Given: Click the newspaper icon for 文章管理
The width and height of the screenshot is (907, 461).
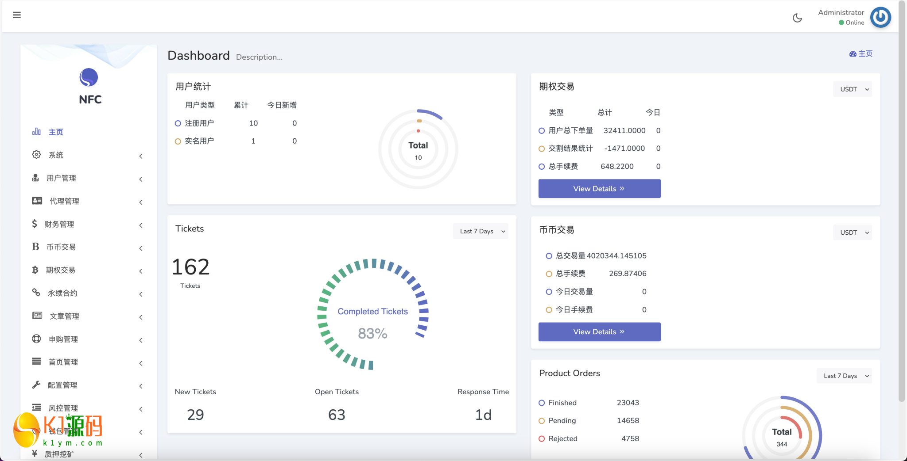Looking at the screenshot, I should (37, 316).
